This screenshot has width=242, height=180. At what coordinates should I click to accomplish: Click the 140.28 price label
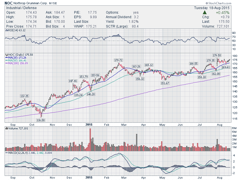91,94
